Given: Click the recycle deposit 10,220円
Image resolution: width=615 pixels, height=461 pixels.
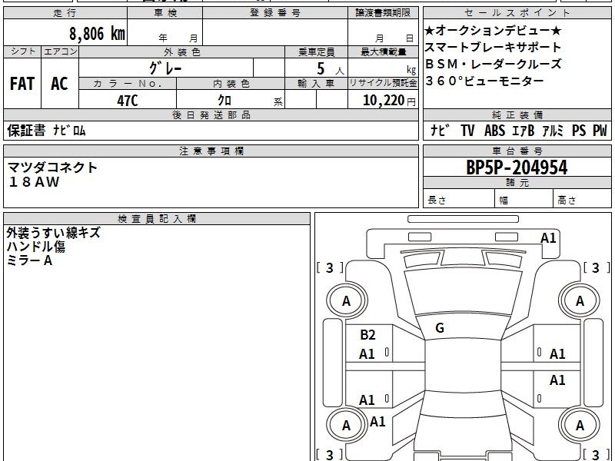Looking at the screenshot, I should click(389, 101).
